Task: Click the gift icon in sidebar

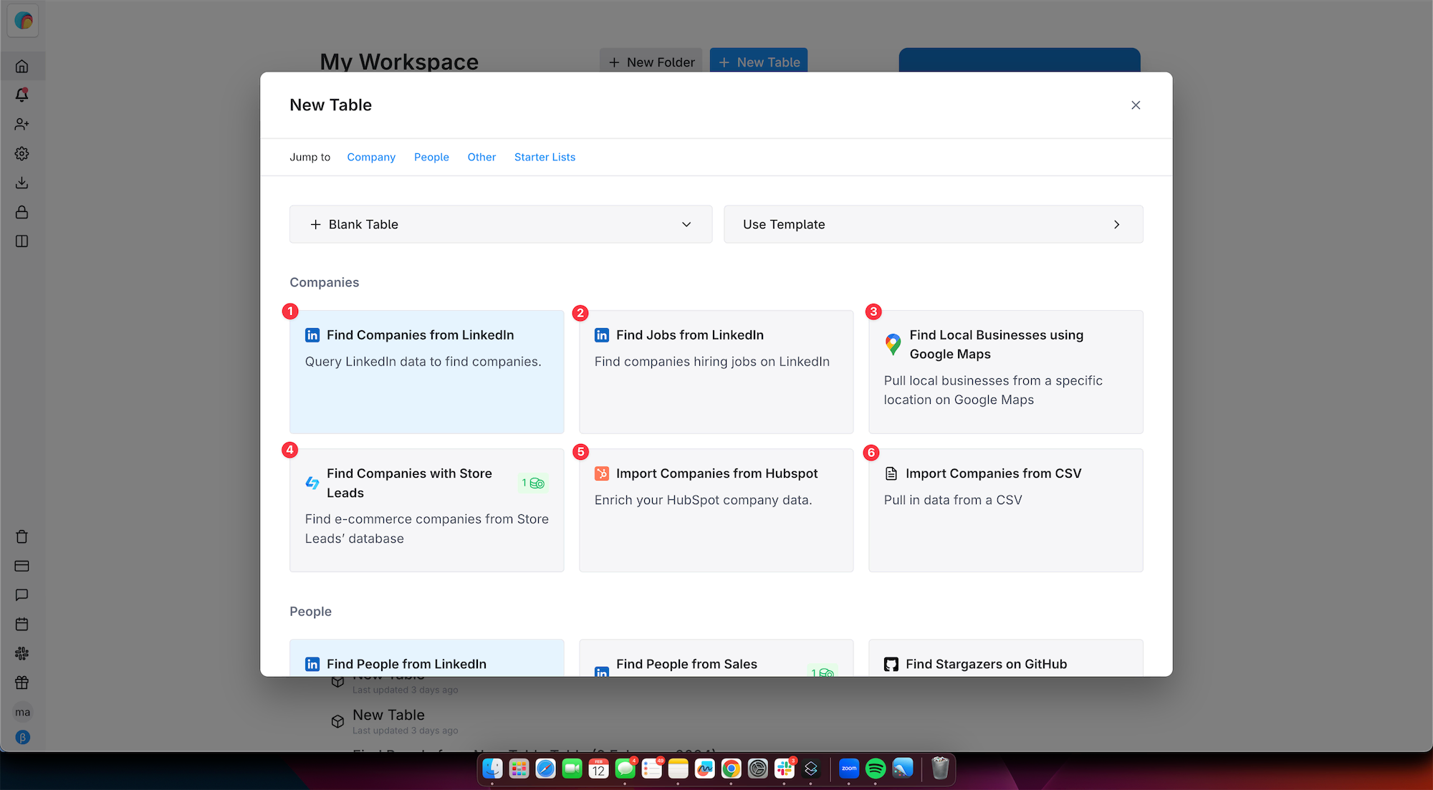Action: pos(21,683)
